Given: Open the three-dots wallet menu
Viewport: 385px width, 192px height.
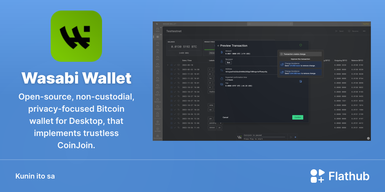Looking at the screenshot, I should 364,31.
